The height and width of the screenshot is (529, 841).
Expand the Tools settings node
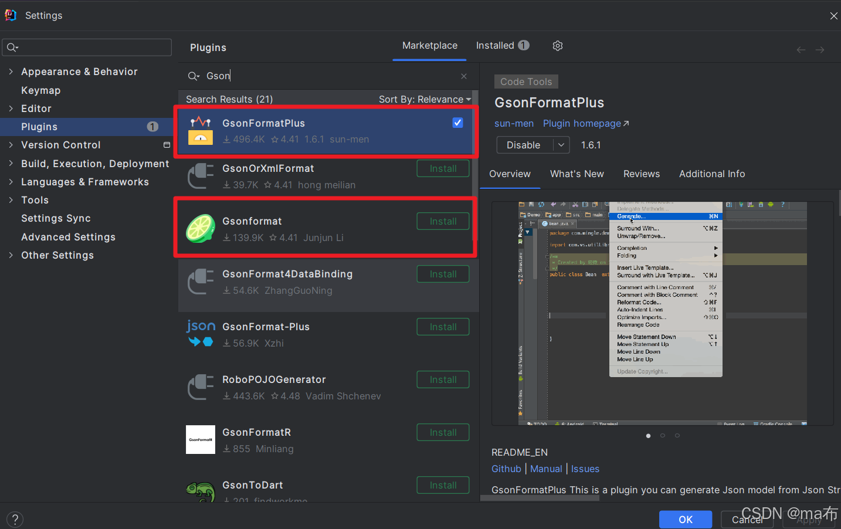pyautogui.click(x=11, y=200)
